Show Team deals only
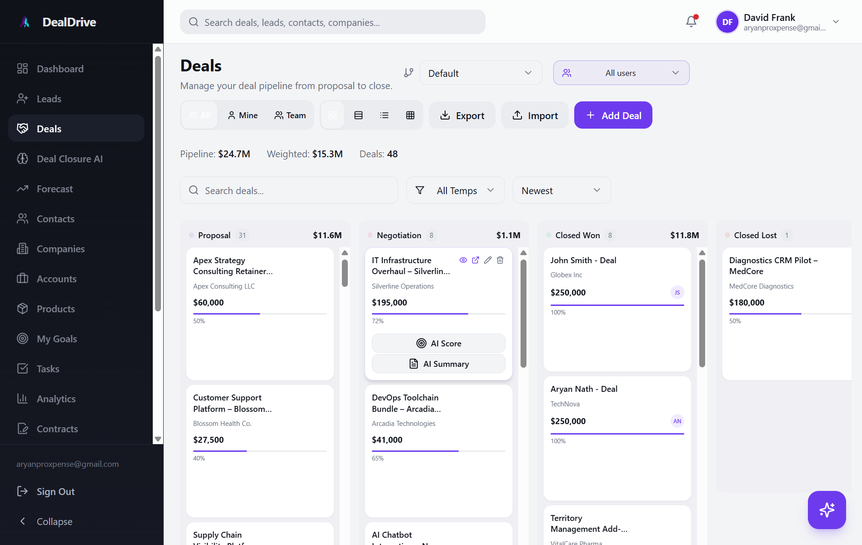The image size is (862, 545). coord(290,115)
